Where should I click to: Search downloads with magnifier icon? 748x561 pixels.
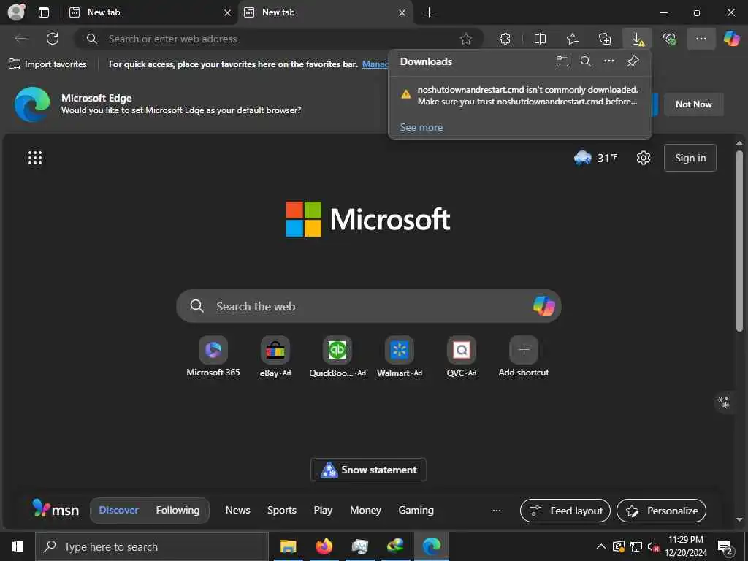point(585,61)
